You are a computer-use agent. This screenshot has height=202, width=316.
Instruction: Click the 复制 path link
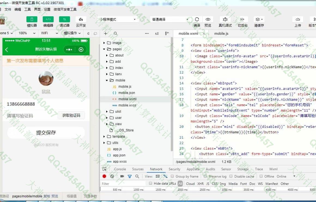(x=47, y=196)
